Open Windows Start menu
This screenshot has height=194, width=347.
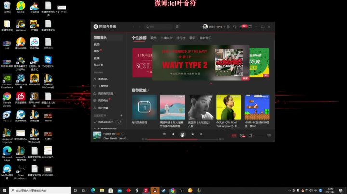(4, 190)
